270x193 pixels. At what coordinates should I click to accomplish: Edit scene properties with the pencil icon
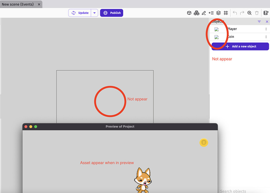pyautogui.click(x=204, y=13)
